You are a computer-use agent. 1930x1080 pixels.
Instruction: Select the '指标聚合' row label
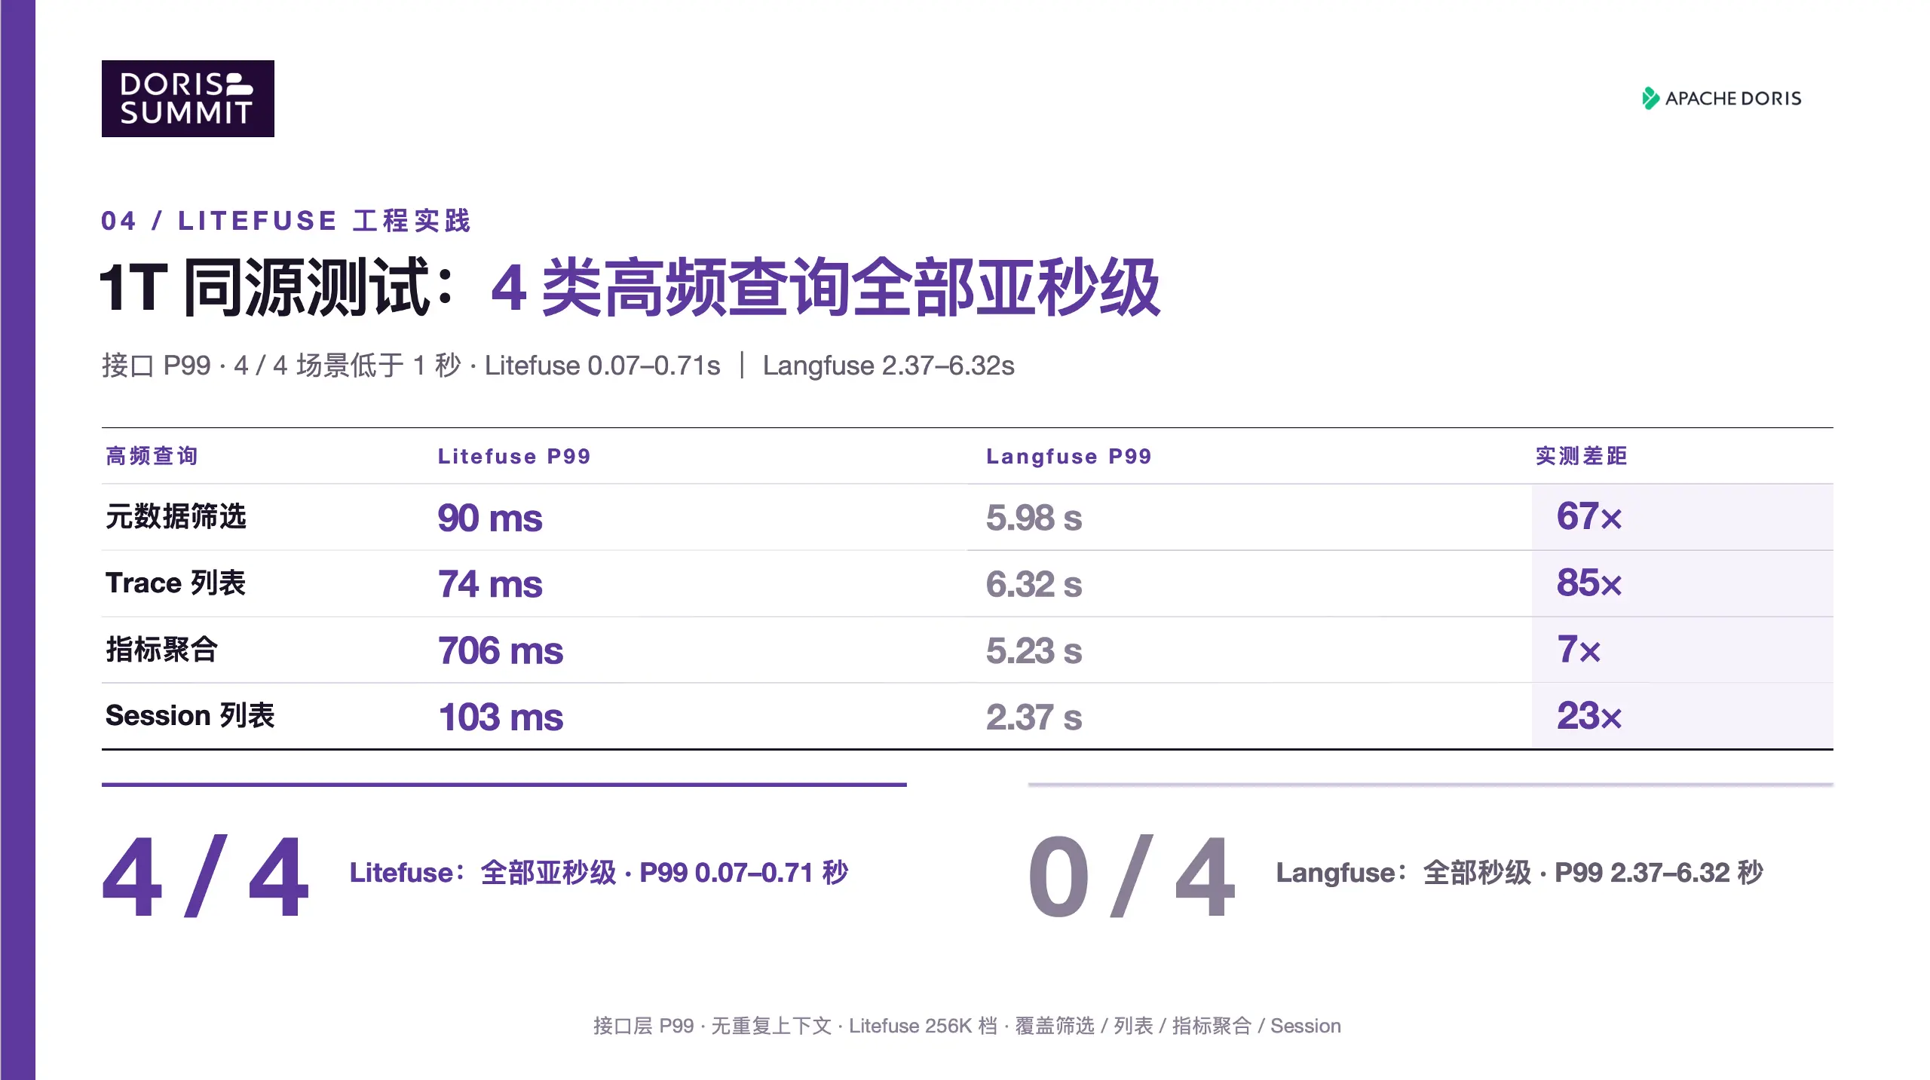click(x=161, y=650)
